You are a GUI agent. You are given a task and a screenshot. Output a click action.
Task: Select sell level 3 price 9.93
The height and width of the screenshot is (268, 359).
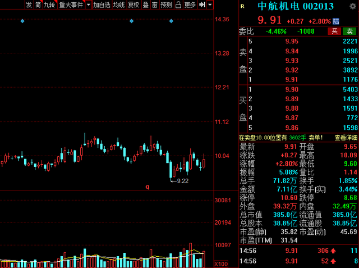point(292,61)
